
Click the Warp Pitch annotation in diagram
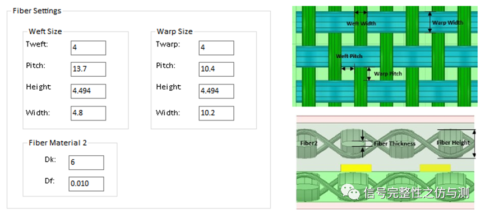(388, 73)
